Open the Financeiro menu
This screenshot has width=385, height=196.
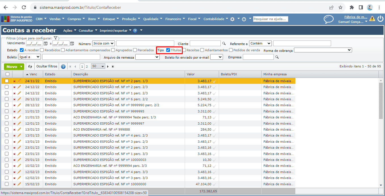pos(173,19)
